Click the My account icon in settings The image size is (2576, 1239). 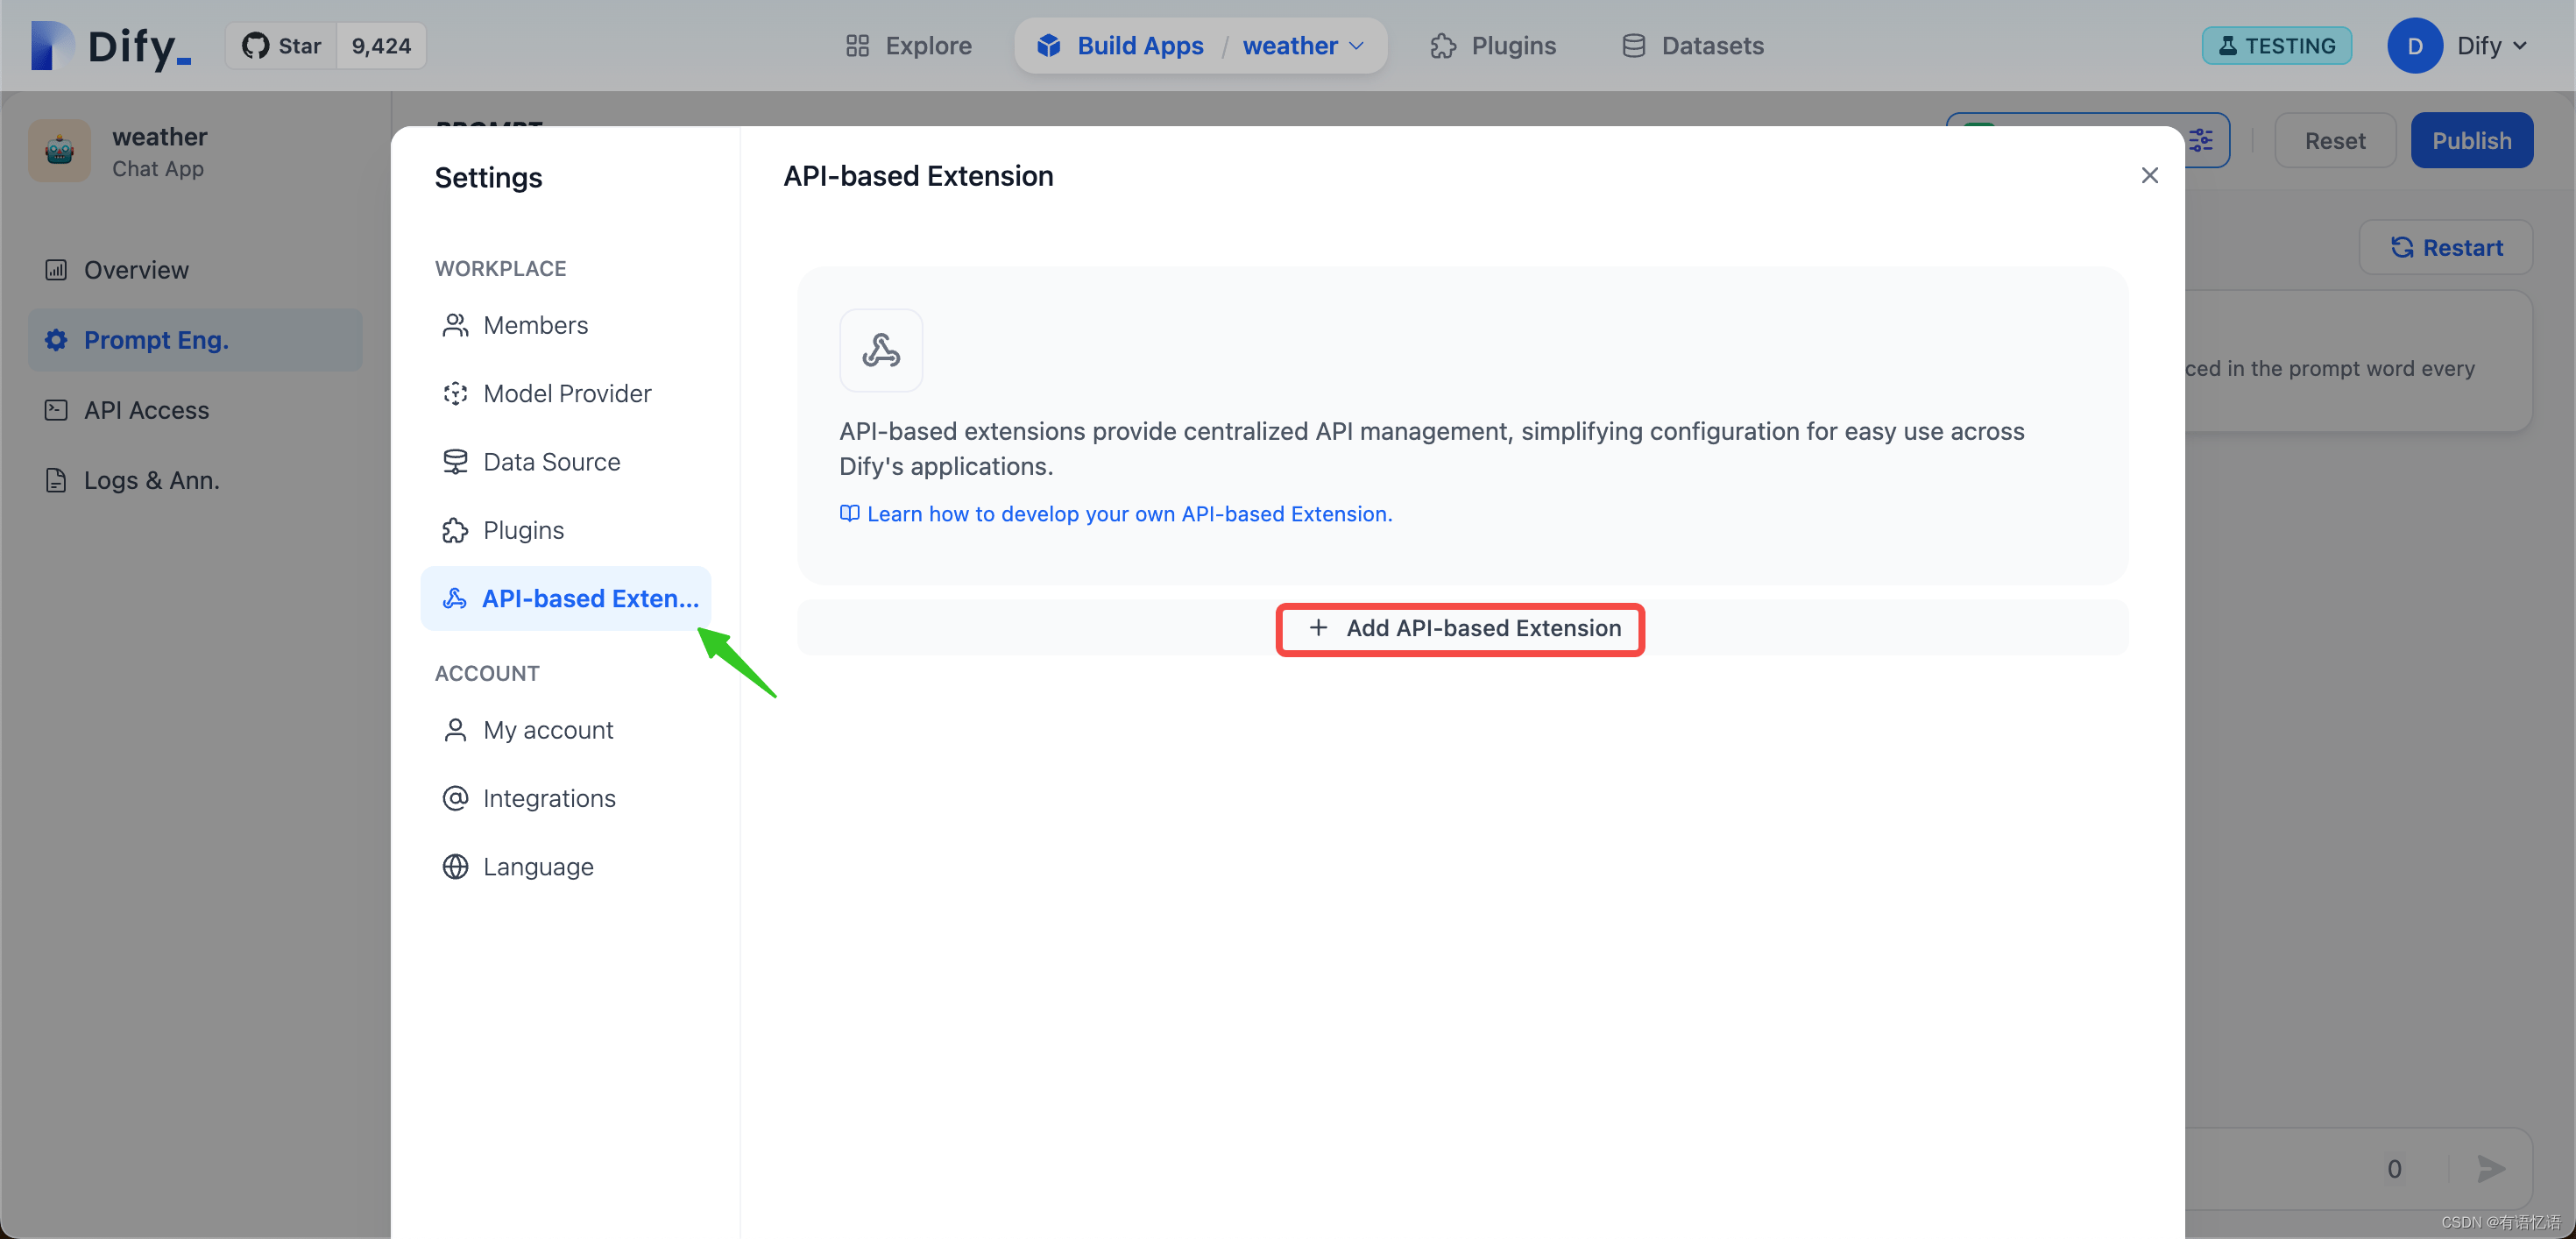[x=454, y=730]
